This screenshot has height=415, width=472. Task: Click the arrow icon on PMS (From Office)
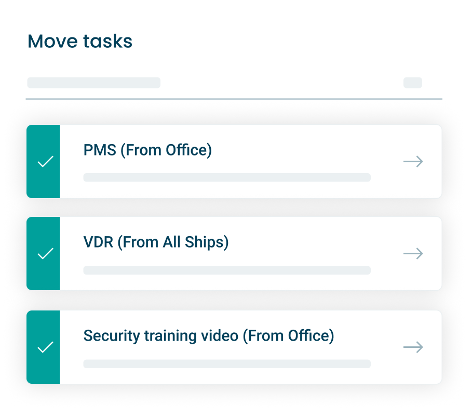pos(413,162)
